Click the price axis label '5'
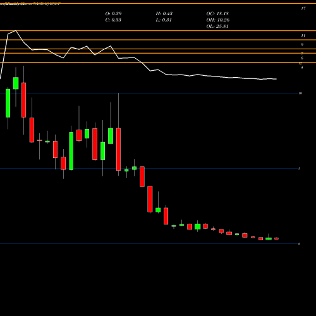Image resolution: width=316 pixels, height=316 pixels. [299, 169]
